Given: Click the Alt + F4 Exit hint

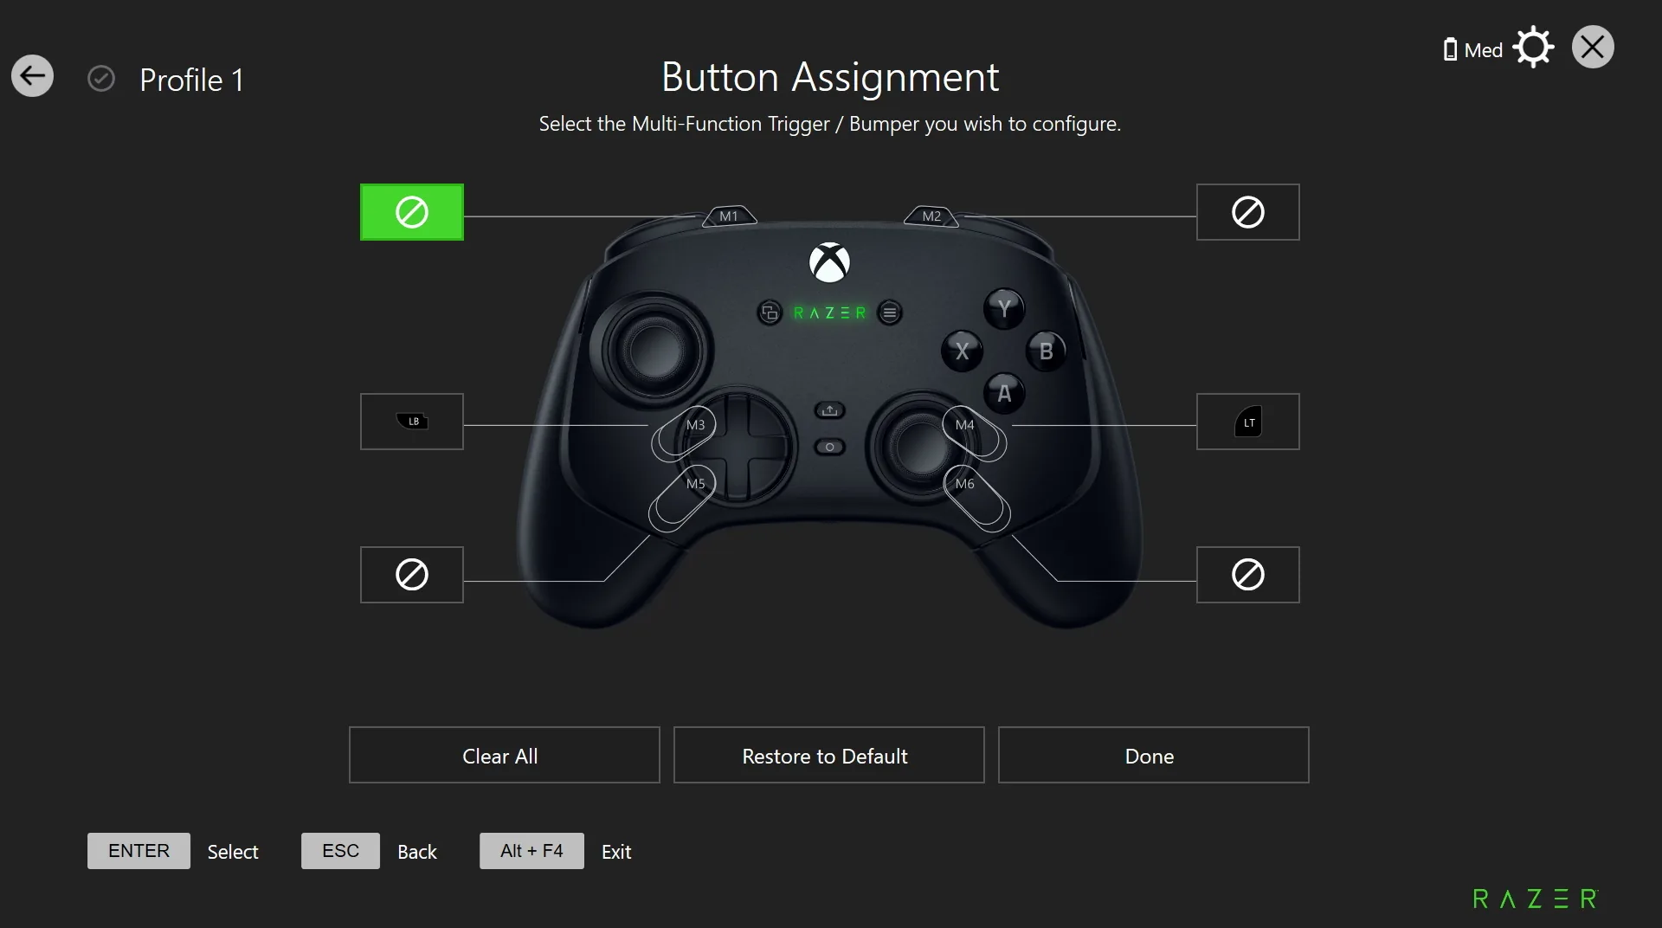Looking at the screenshot, I should (556, 851).
